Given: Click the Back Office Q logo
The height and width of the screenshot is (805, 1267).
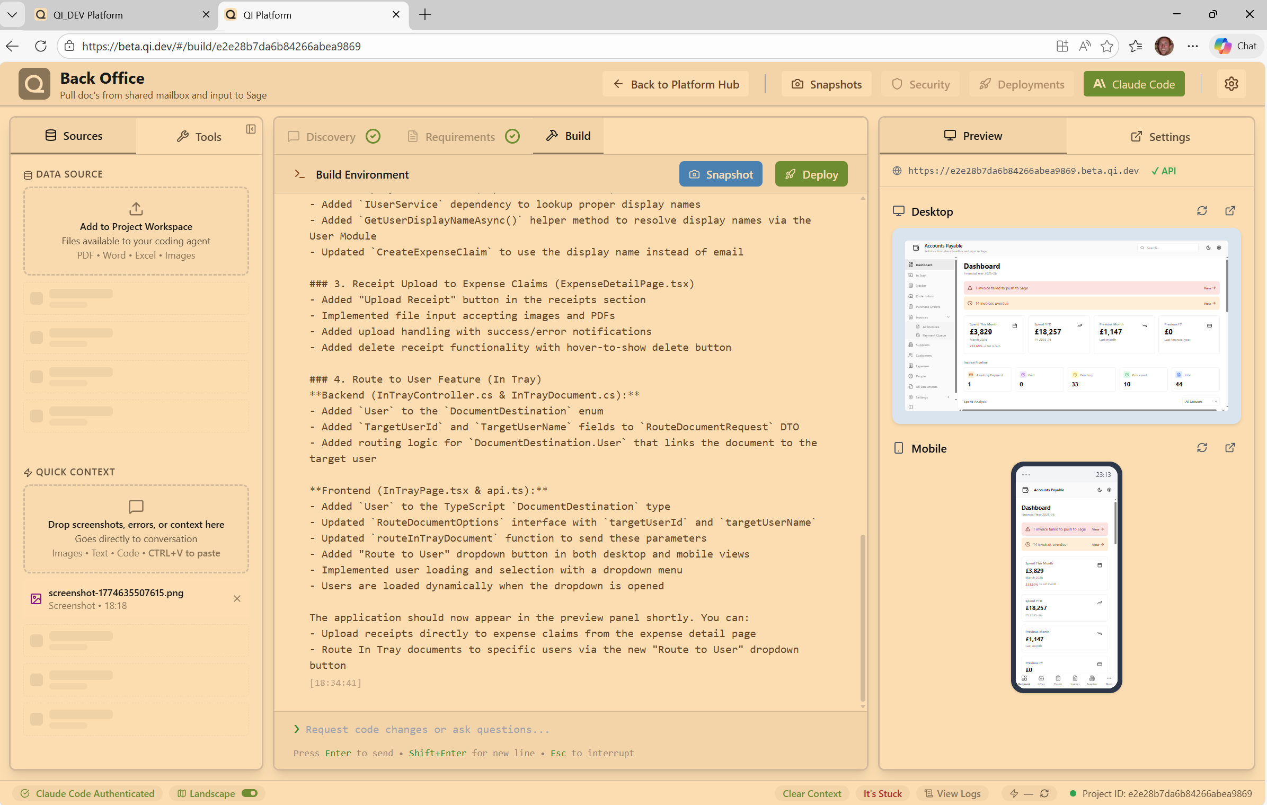Looking at the screenshot, I should pos(34,84).
